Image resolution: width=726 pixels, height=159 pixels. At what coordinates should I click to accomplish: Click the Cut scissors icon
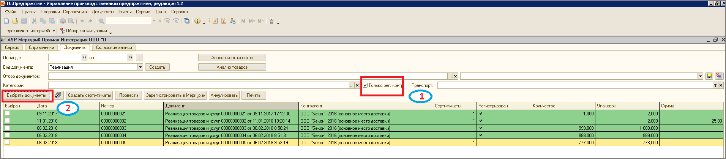pos(34,21)
